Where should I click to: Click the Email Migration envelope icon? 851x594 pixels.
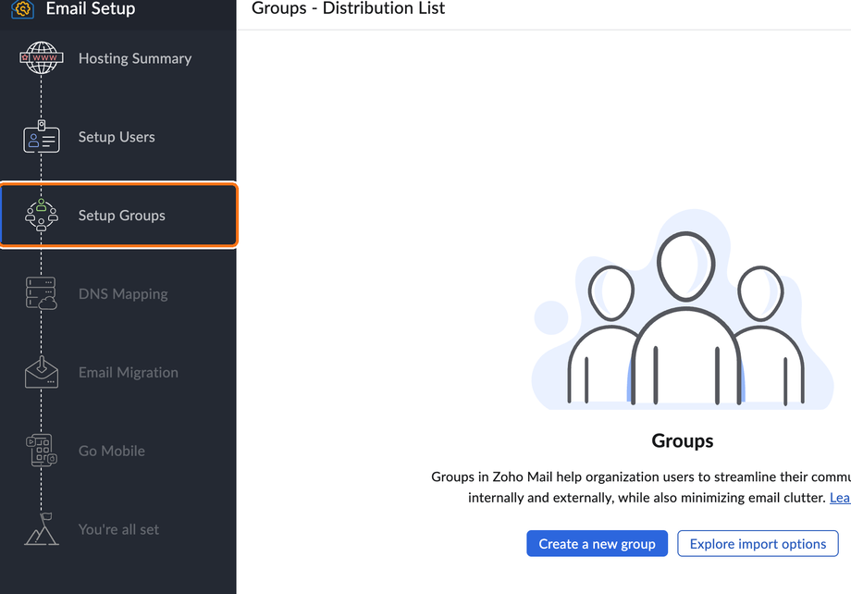pyautogui.click(x=42, y=372)
